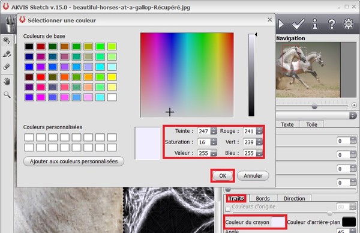The image size is (360, 233).
Task: Open the presets dropdown arrow under navigator
Action: [x=352, y=115]
